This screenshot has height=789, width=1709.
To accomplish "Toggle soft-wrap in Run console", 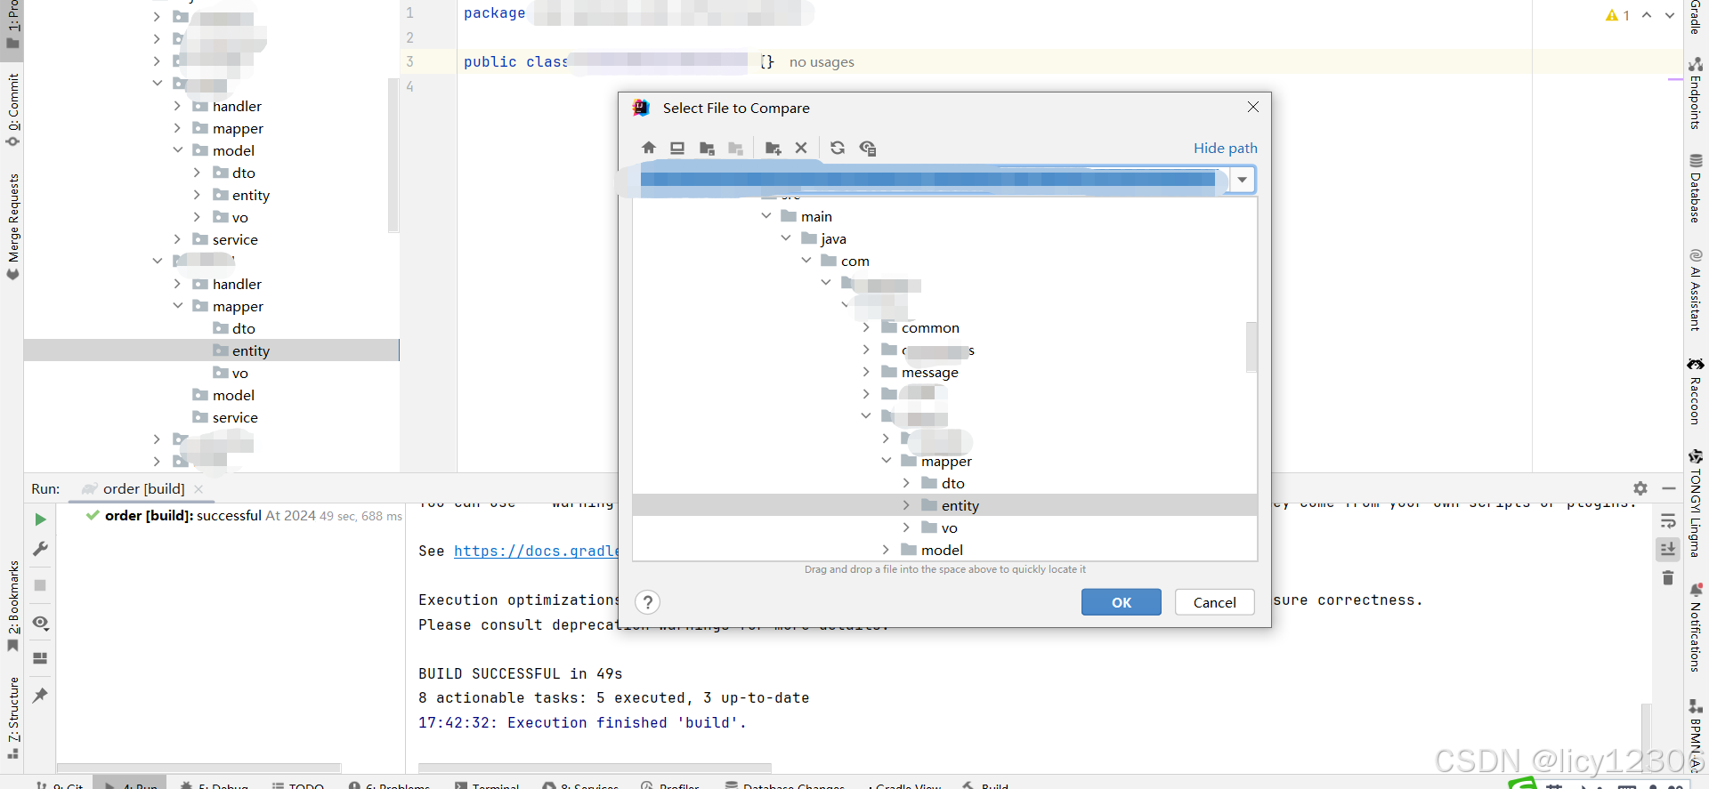I will coord(1668,520).
